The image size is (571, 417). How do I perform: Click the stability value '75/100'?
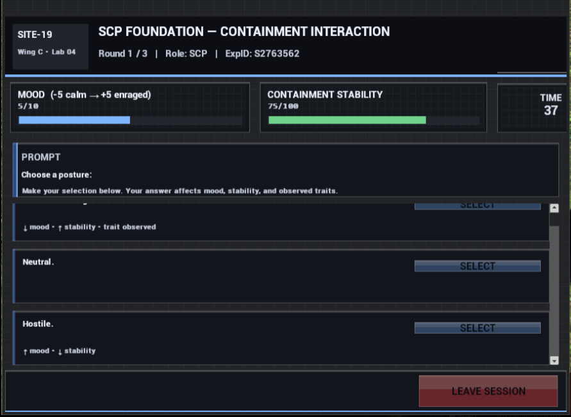point(283,106)
